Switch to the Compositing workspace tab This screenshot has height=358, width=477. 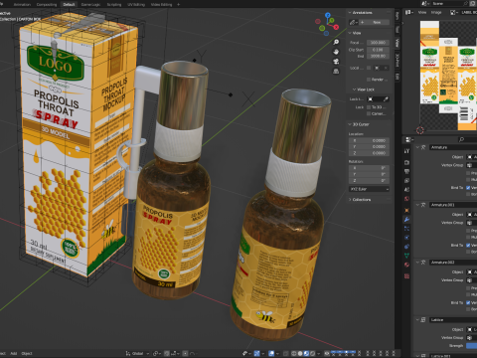(47, 4)
